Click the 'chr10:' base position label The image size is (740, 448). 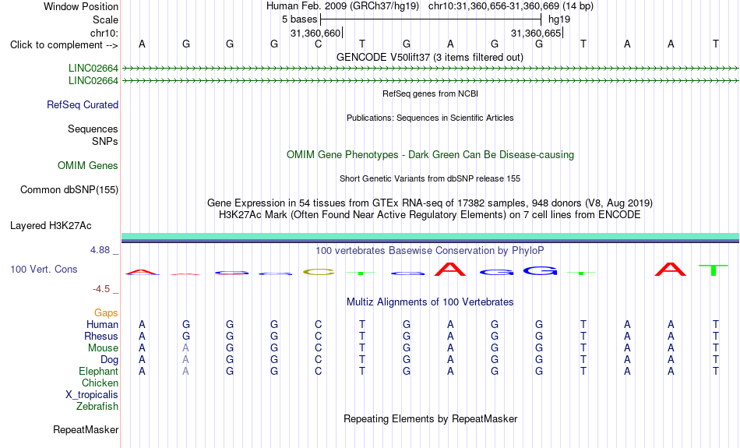tap(104, 33)
